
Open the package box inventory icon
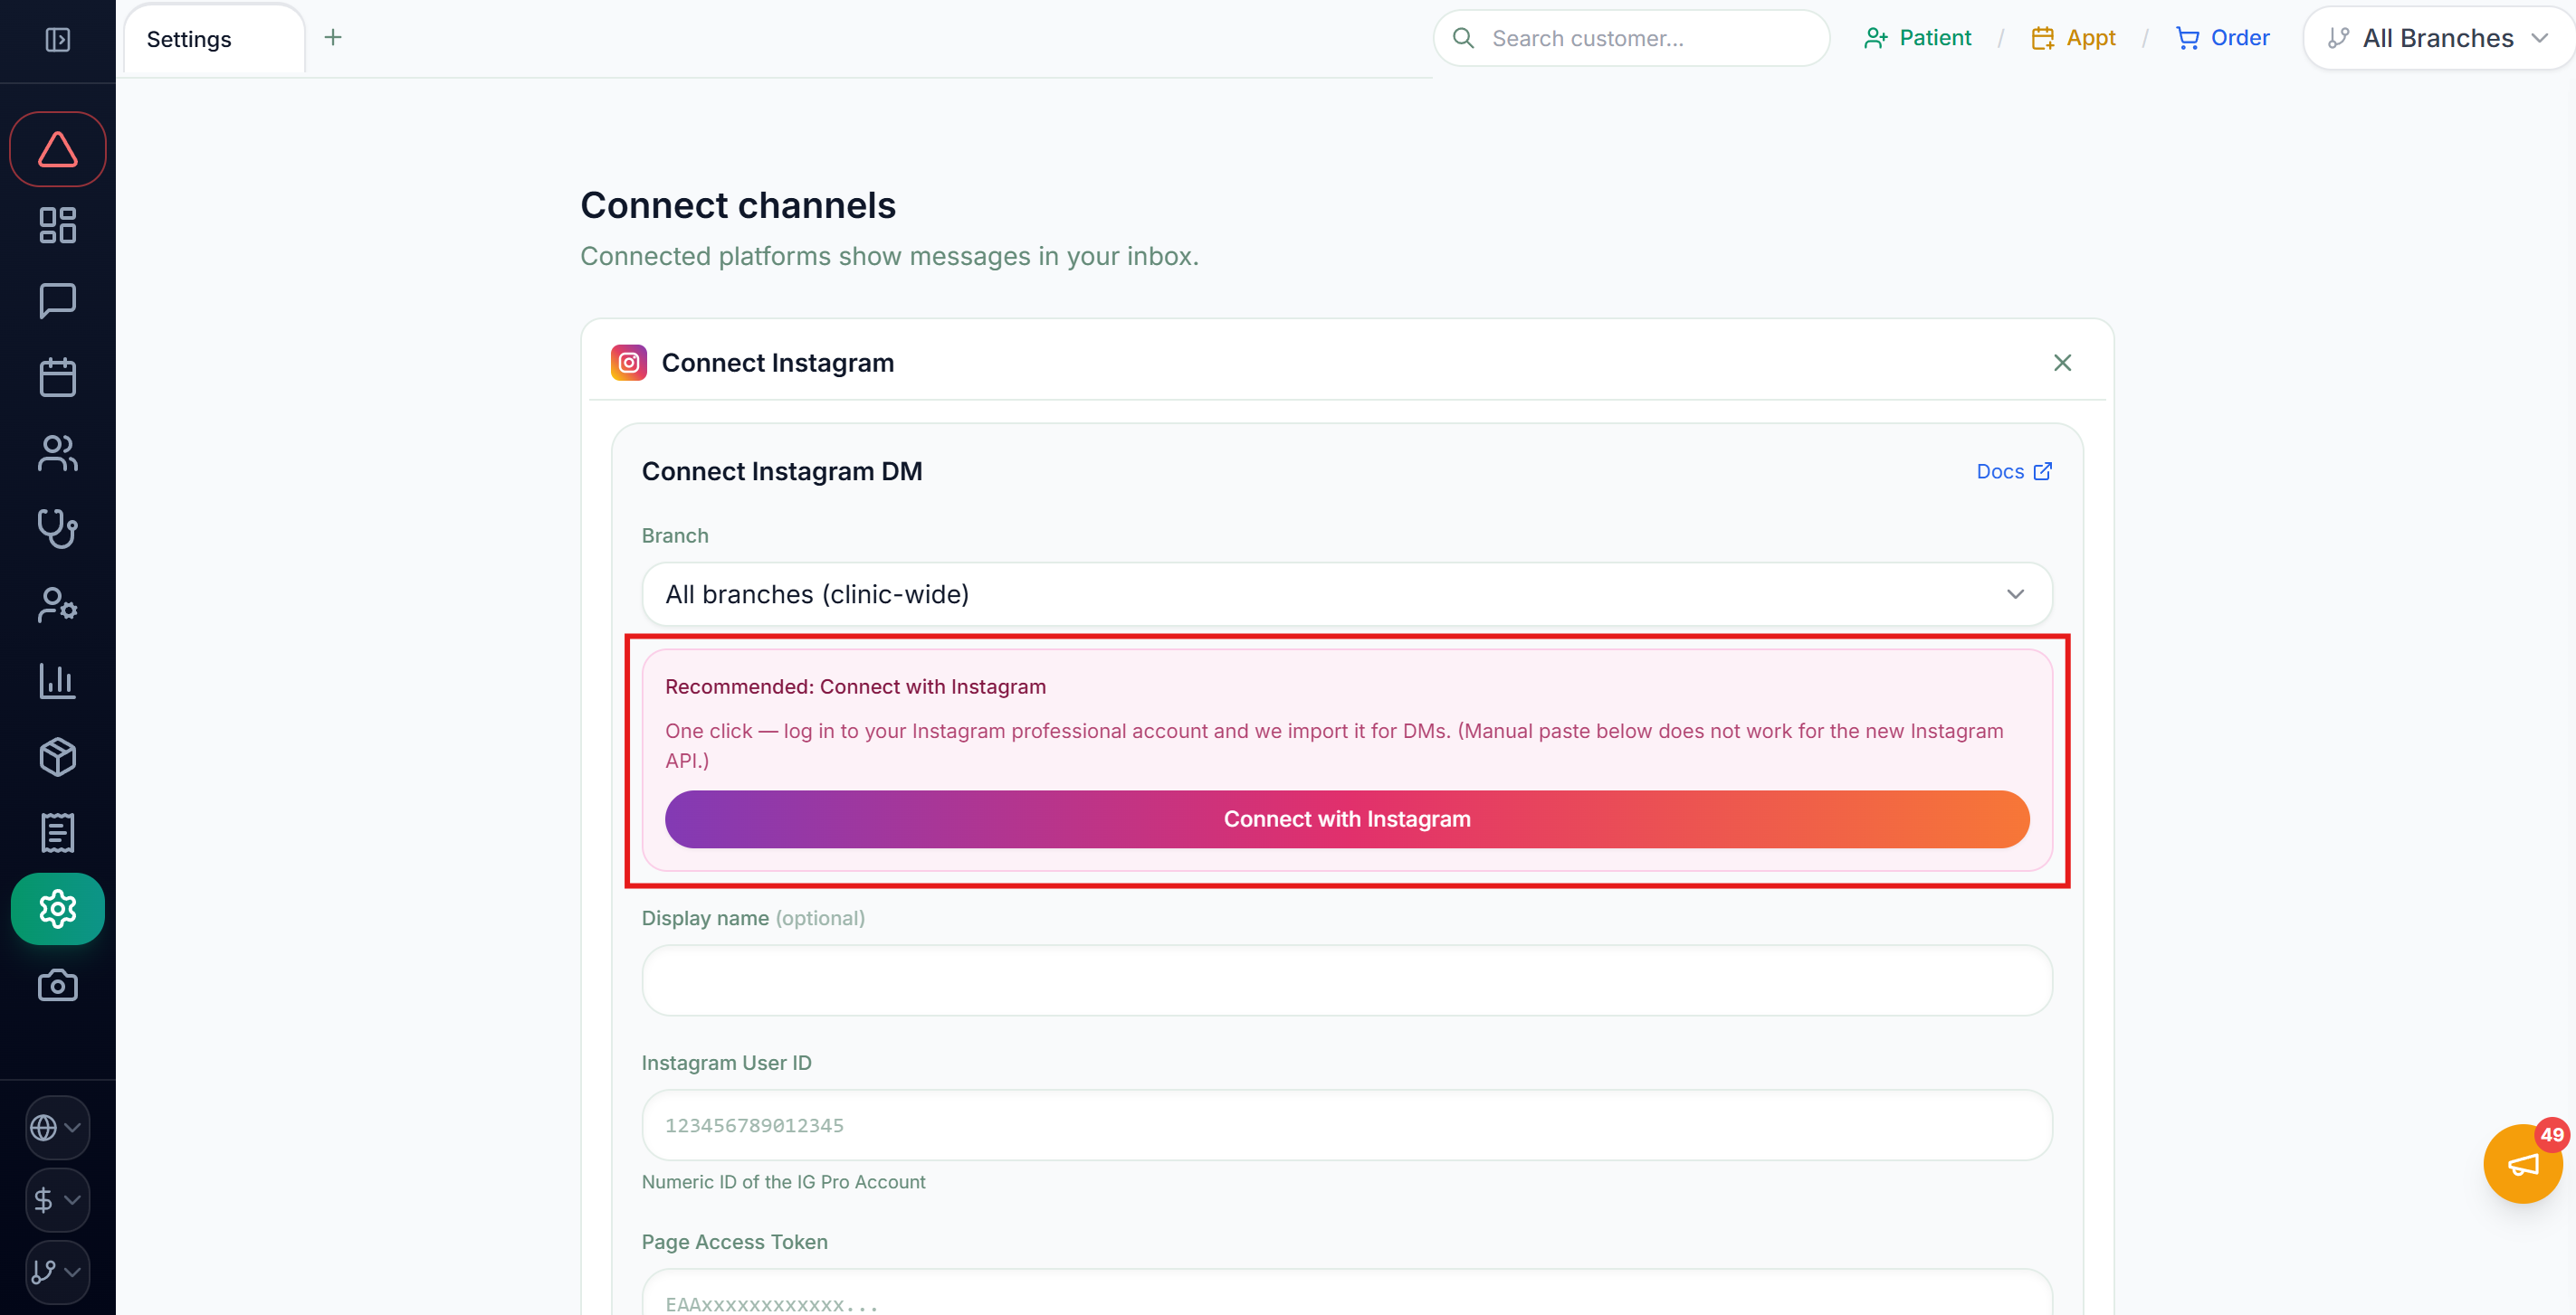tap(57, 756)
